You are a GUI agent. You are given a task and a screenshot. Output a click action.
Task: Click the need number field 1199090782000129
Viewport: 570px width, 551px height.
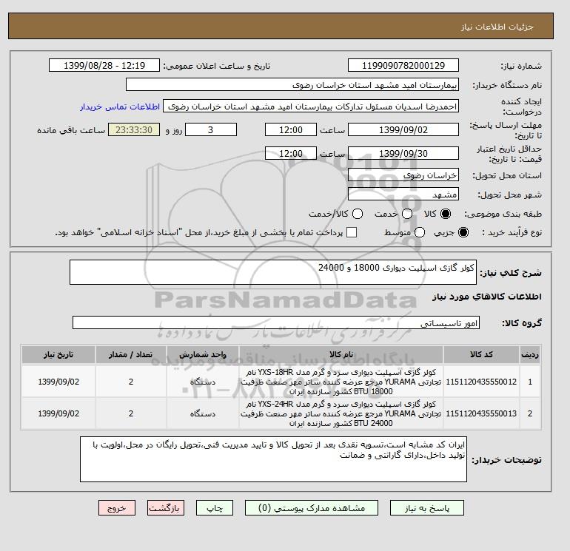pyautogui.click(x=403, y=65)
